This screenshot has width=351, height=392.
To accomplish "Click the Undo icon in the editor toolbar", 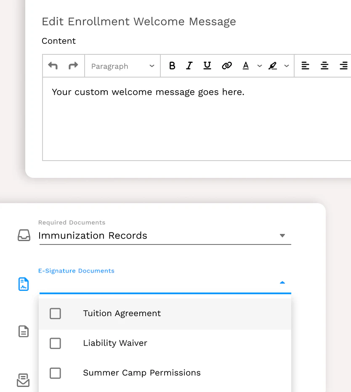I will 53,66.
